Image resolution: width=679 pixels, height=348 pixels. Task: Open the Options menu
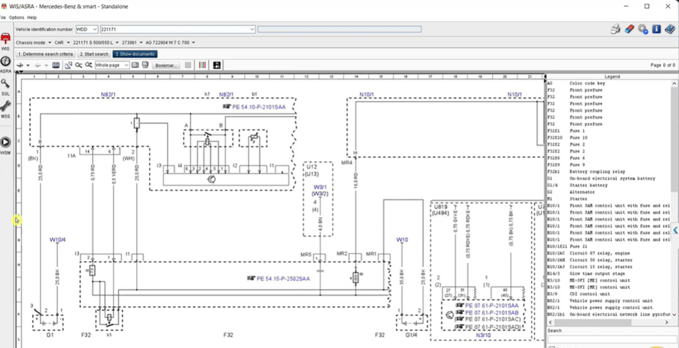[x=17, y=18]
